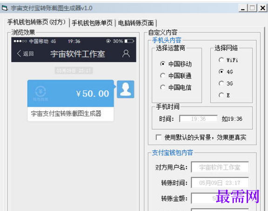Minimize the generator window
The height and width of the screenshot is (211, 268).
(x=243, y=8)
